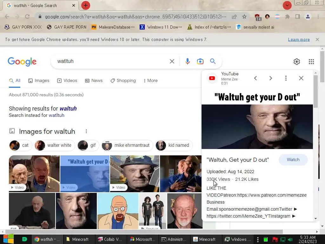Bookmark this page with star icon

point(244,17)
